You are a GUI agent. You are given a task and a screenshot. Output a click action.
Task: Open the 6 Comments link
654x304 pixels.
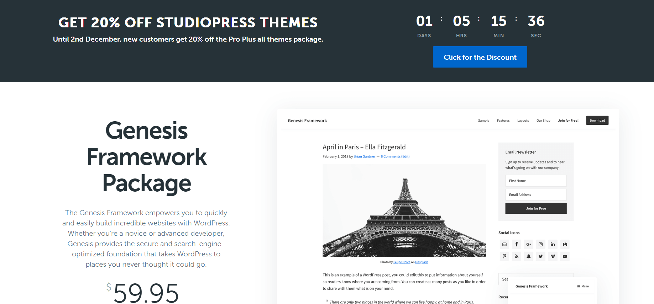[391, 156]
